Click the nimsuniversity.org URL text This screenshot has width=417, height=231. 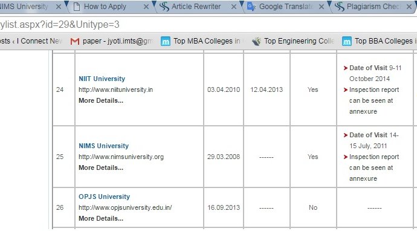click(x=121, y=157)
